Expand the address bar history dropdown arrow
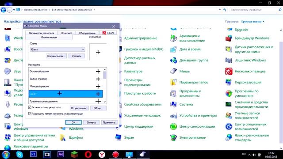 (220, 10)
